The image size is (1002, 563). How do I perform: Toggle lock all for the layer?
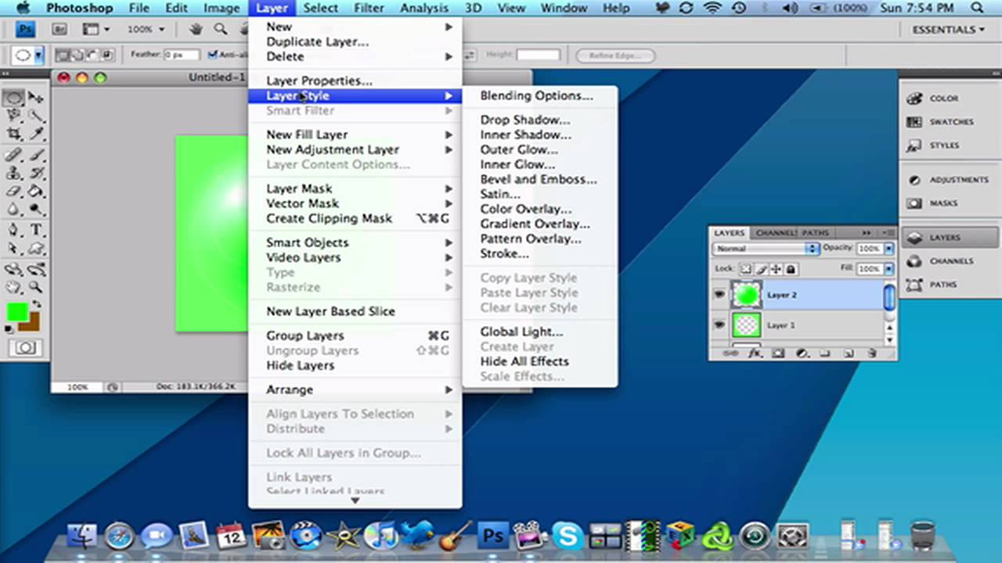[x=791, y=269]
